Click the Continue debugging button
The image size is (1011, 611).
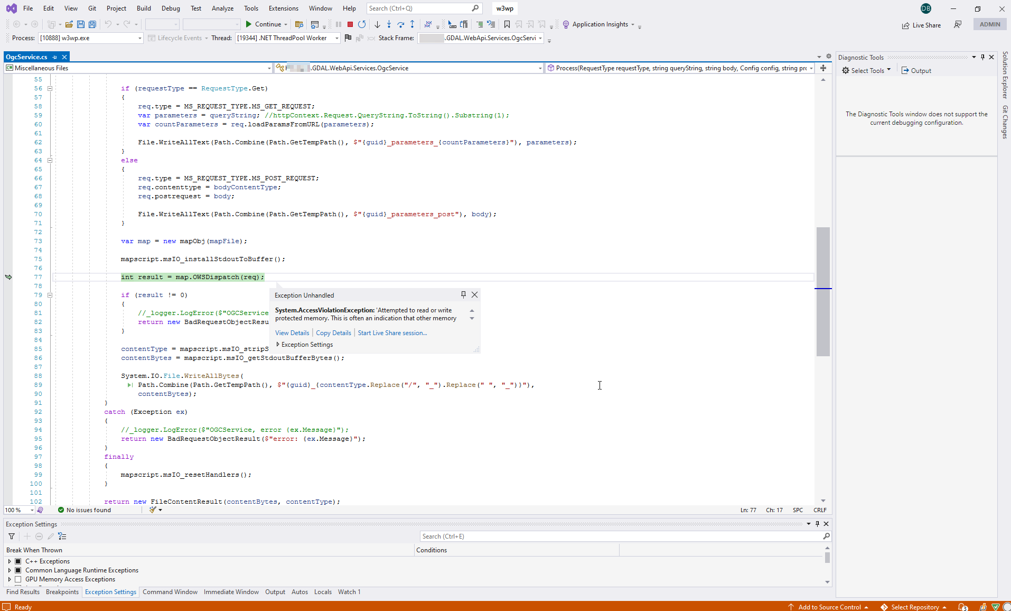pyautogui.click(x=263, y=24)
